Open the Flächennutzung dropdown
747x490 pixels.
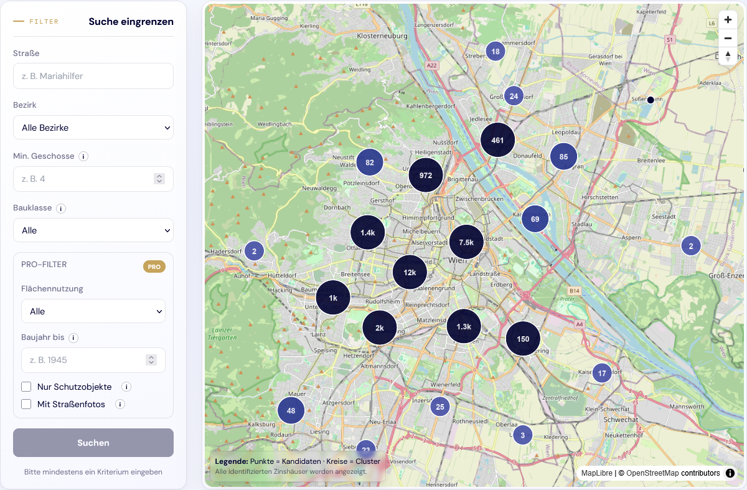point(93,311)
